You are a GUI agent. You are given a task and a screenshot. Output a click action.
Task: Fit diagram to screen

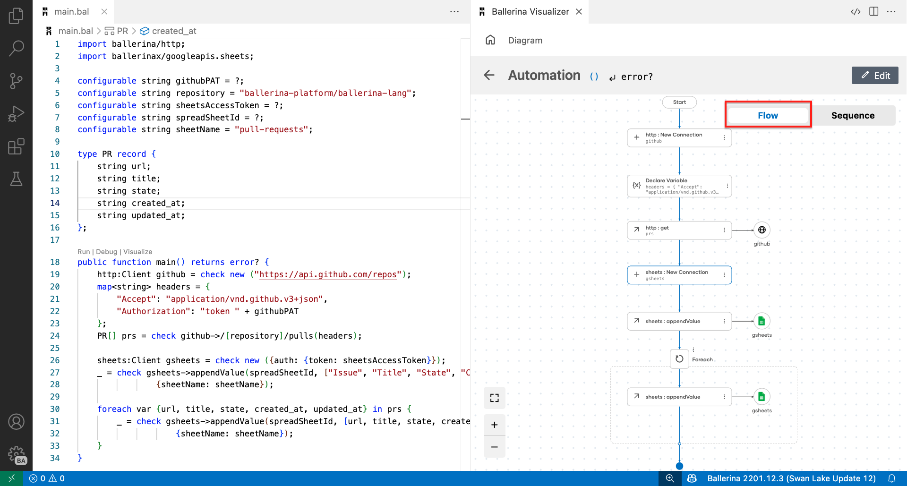(x=495, y=398)
